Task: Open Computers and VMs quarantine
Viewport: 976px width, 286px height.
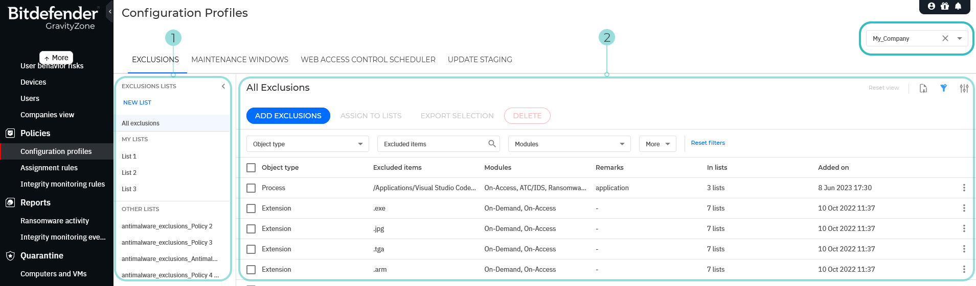Action: [x=54, y=274]
